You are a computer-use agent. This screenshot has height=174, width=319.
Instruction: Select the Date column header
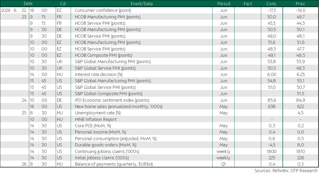[x=28, y=4]
